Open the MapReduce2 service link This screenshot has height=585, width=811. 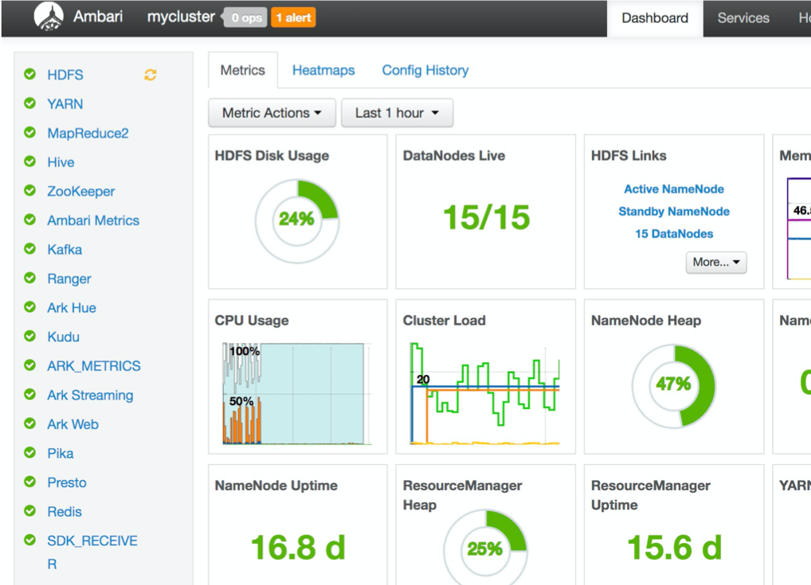pyautogui.click(x=88, y=134)
